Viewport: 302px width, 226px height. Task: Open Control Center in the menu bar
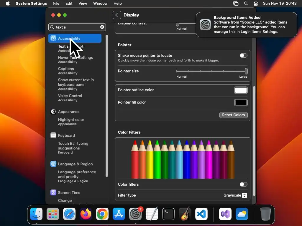[x=256, y=3]
